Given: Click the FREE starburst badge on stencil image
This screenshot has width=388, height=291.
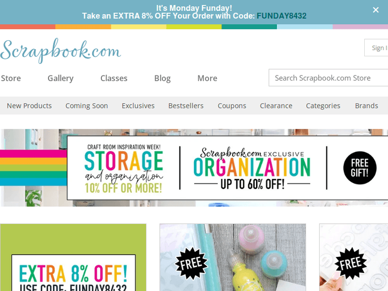Looking at the screenshot, I should 351,264.
